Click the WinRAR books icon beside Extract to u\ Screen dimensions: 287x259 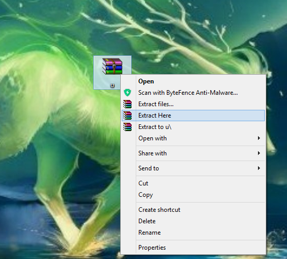127,127
